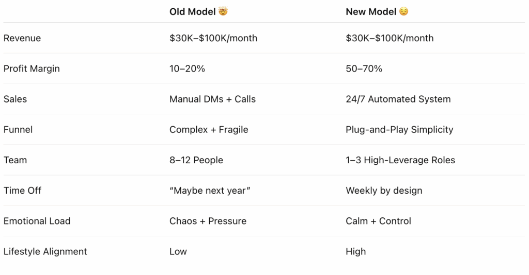Viewport: 529px width, 275px height.
Task: Click the Calm + Control cell
Action: coord(379,221)
